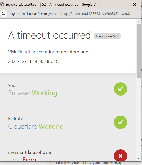Viewport: 142px width, 165px height.
Task: Close the Chrome popup window
Action: point(135,5)
